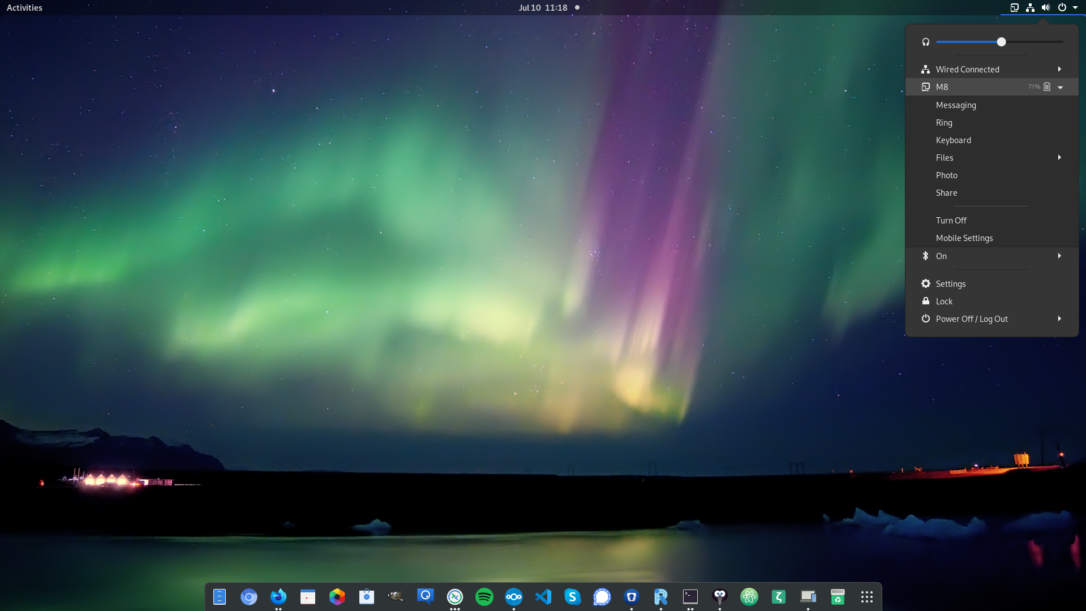Launch Terminal from the dock
Screen dimensions: 1086x611
coord(690,597)
